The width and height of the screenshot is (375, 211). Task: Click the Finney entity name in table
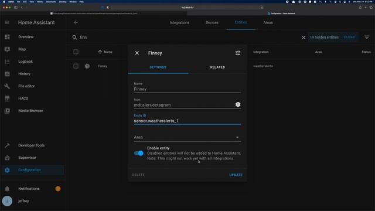click(x=103, y=66)
